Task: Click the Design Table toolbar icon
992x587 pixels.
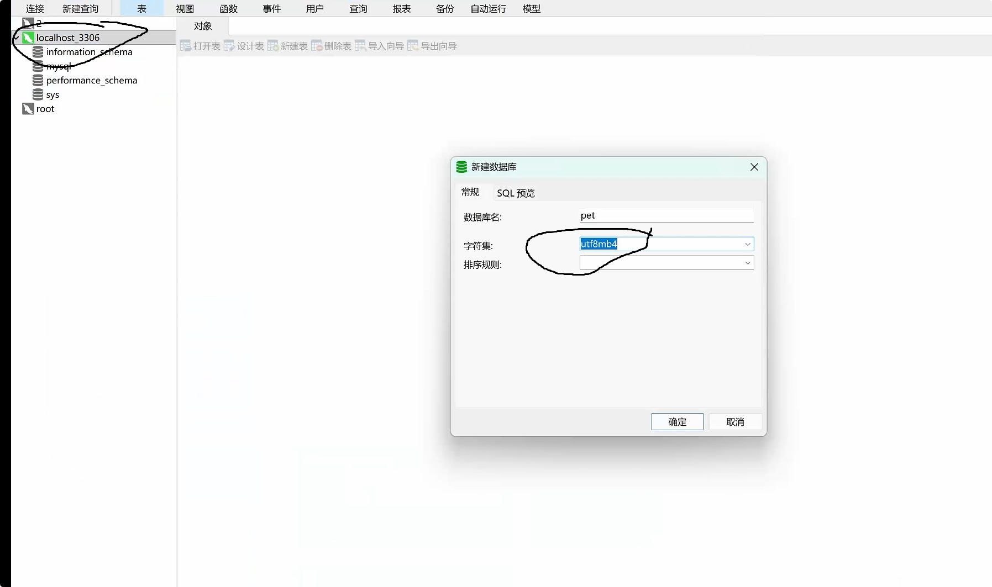Action: point(229,46)
